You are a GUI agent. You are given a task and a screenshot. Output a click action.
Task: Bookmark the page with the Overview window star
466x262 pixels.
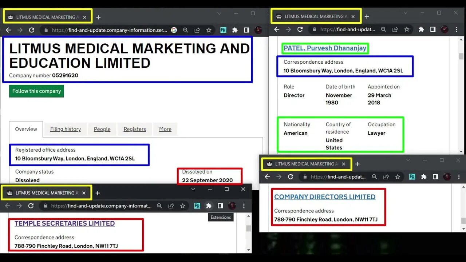click(209, 30)
